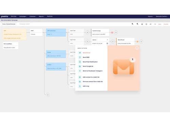The height and width of the screenshot is (127, 170).
Task: Add step after the Send Email node
Action: tap(141, 42)
